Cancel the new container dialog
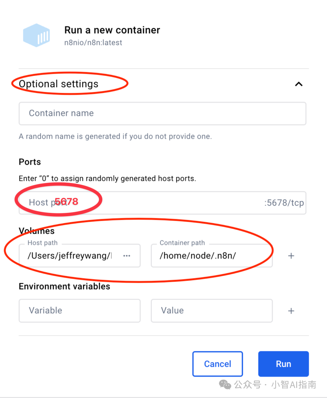The image size is (327, 398). coord(217,364)
